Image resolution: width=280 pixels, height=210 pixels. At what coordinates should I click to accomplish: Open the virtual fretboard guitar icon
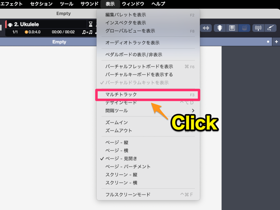[x=220, y=28]
